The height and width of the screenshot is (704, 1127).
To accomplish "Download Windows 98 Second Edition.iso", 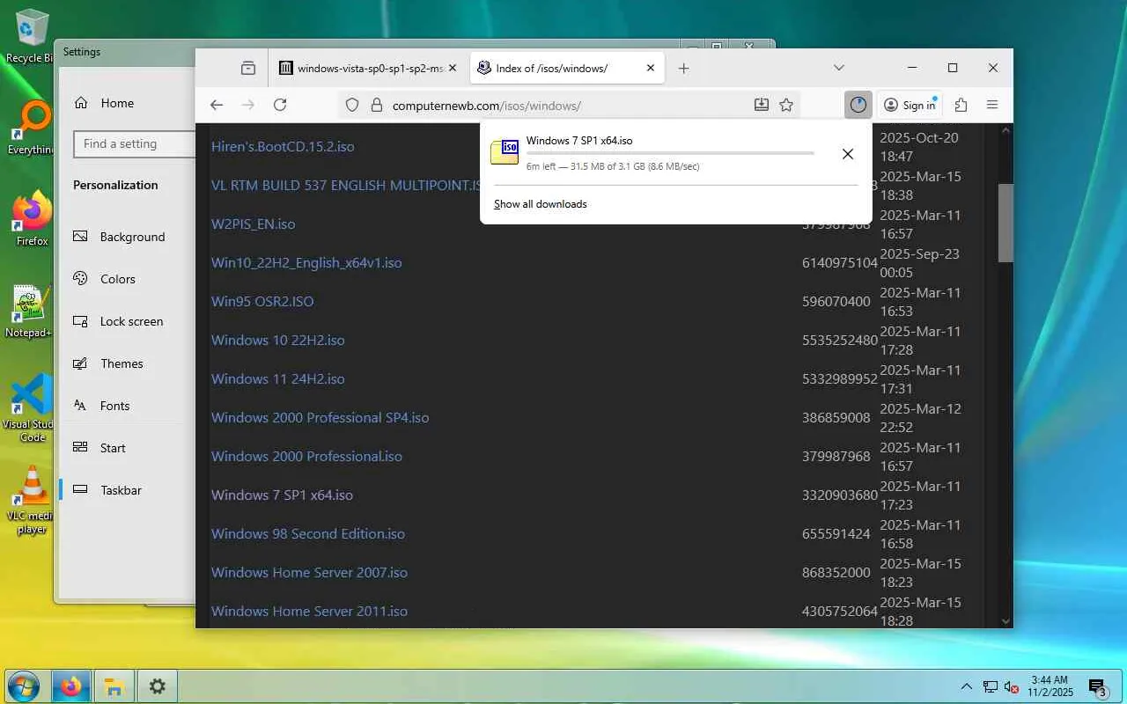I will (308, 533).
